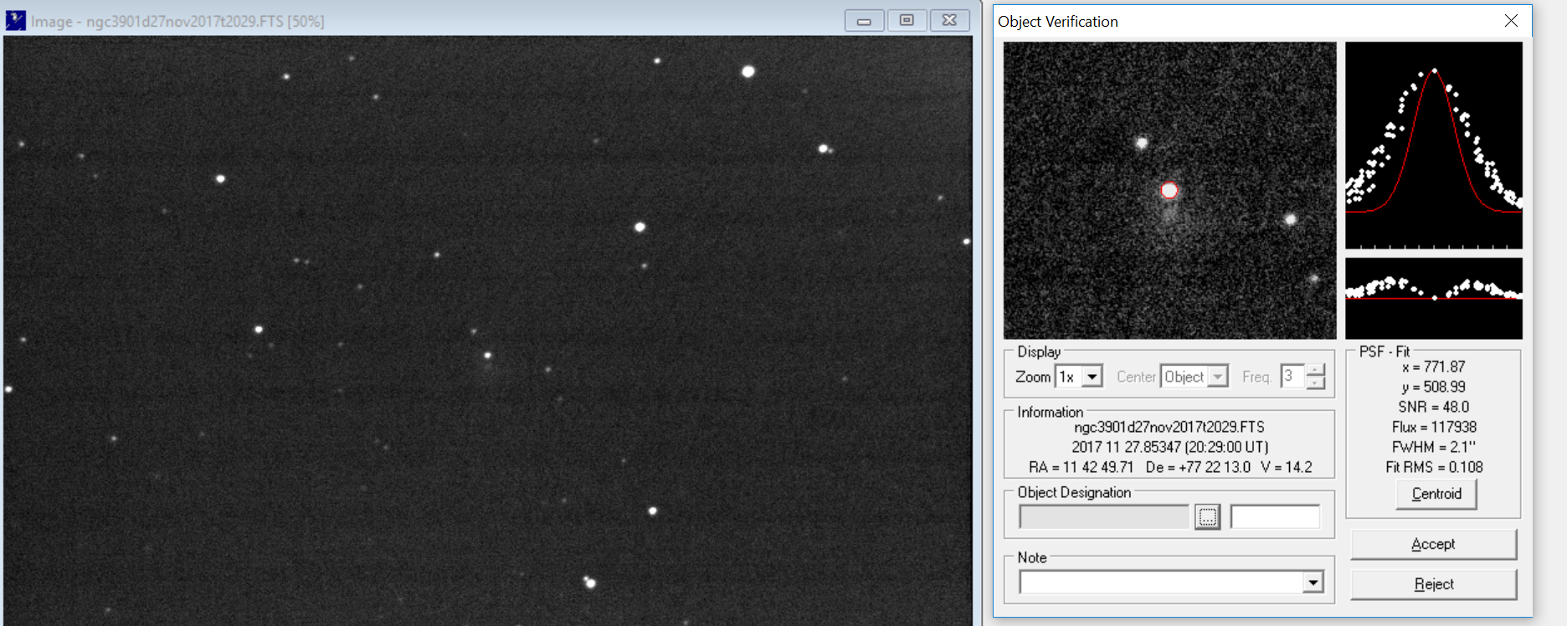Viewport: 1567px width, 626px height.
Task: Click the RA = 11 42 49.71 text
Action: [x=1081, y=468]
